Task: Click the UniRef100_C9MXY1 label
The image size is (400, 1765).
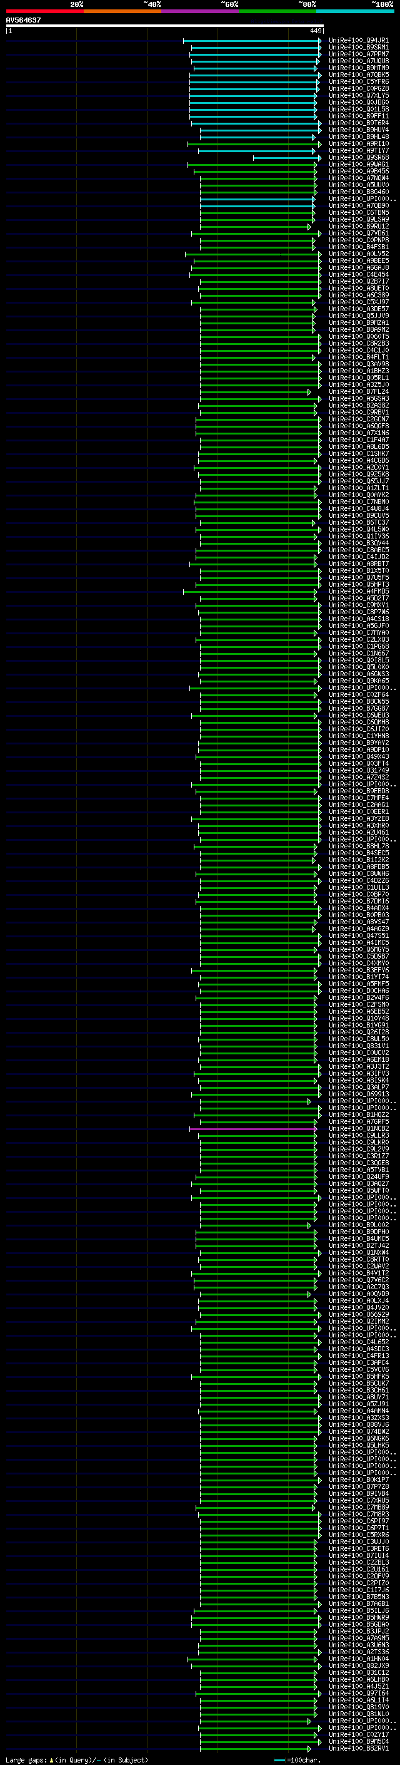Action: click(359, 605)
